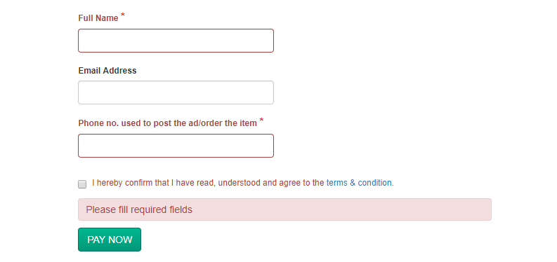Check the box confirming you read the terms
This screenshot has height=262, width=557.
[82, 184]
